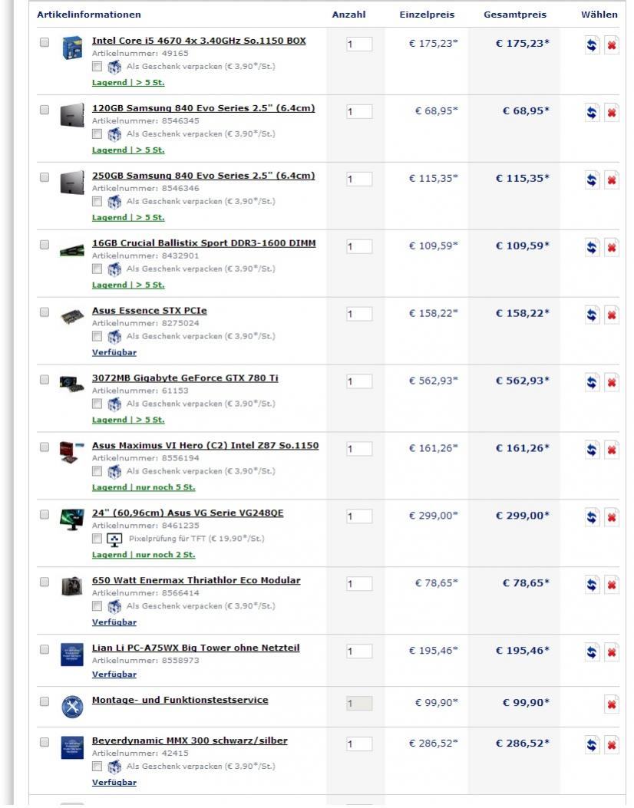Image resolution: width=634 pixels, height=808 pixels.
Task: Click the quantity field for Asus Essence STX
Action: tap(358, 314)
